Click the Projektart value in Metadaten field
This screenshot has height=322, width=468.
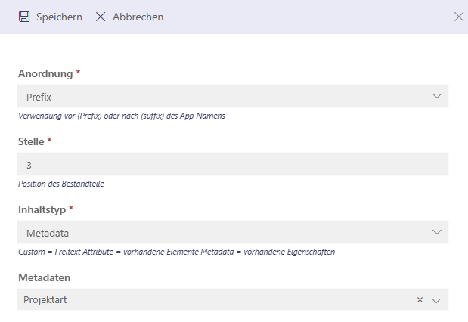tap(45, 299)
